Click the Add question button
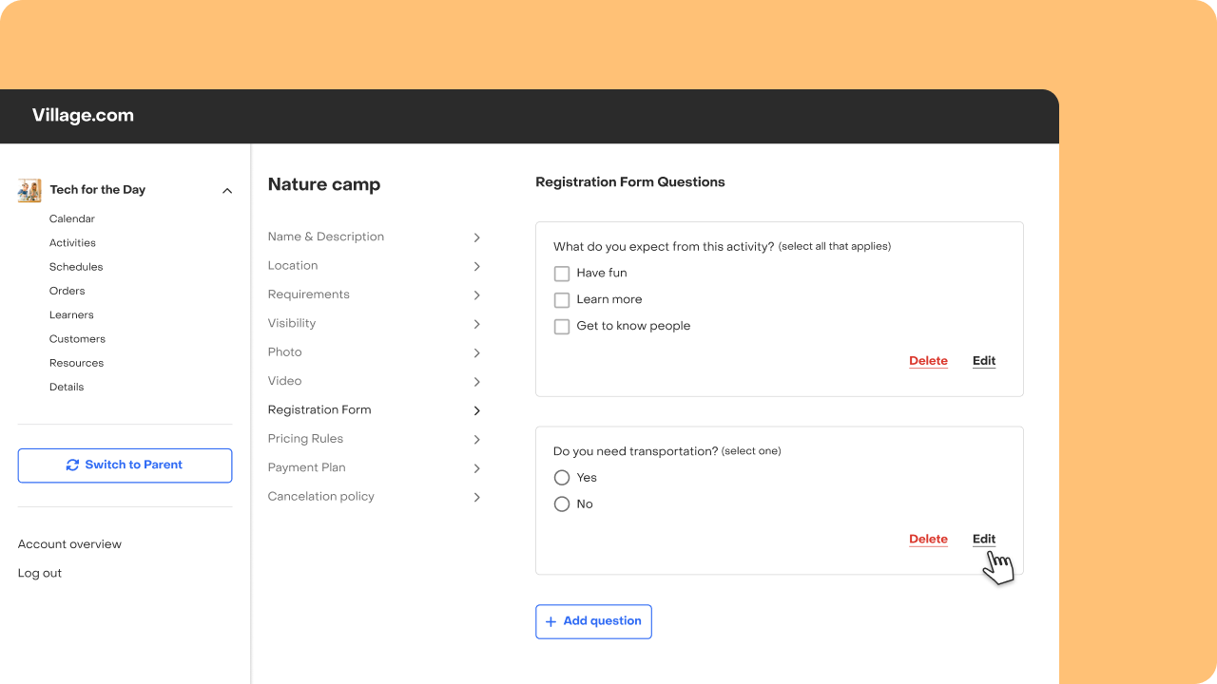Screen dimensions: 1217x684 593,621
